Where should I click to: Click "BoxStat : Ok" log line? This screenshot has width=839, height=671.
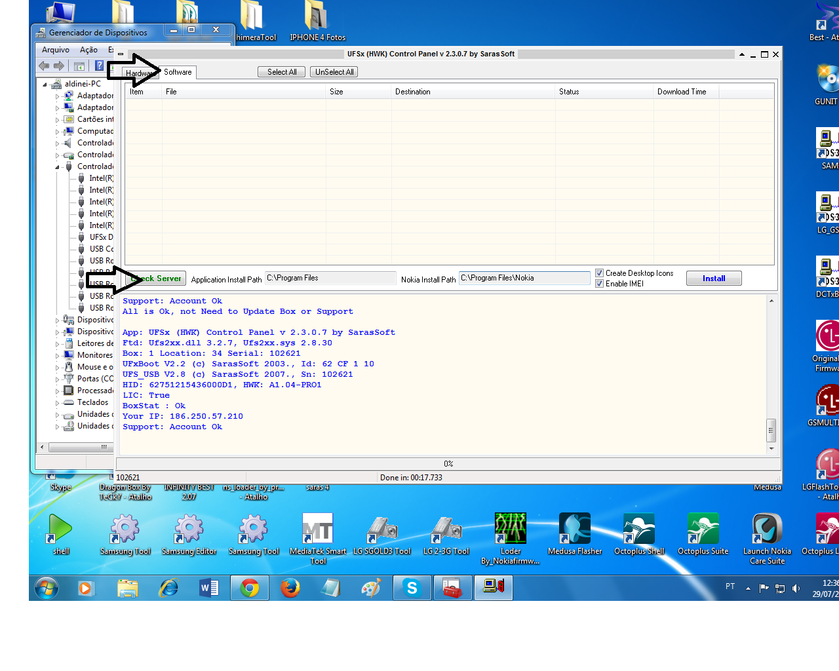[154, 406]
